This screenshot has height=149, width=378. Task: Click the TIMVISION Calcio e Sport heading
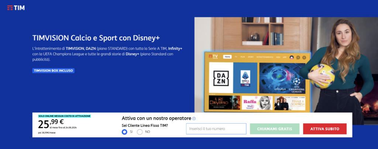[x=96, y=38]
